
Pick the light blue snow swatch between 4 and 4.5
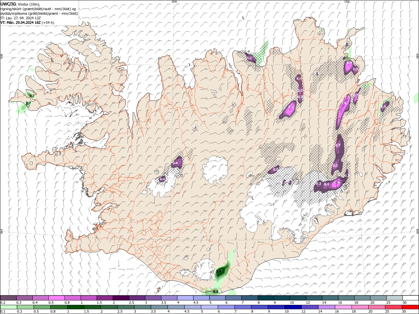pos(185,298)
